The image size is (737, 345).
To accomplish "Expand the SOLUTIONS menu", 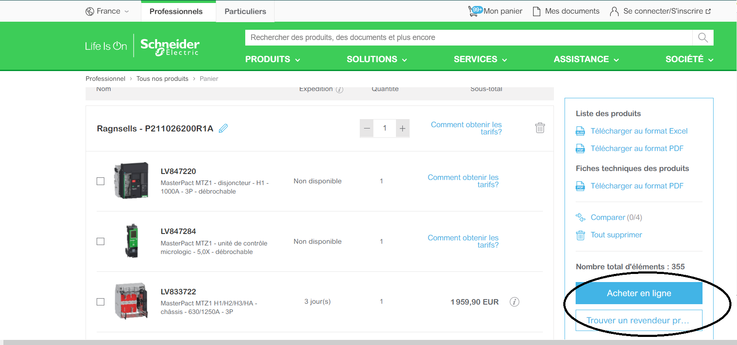I will click(x=377, y=59).
